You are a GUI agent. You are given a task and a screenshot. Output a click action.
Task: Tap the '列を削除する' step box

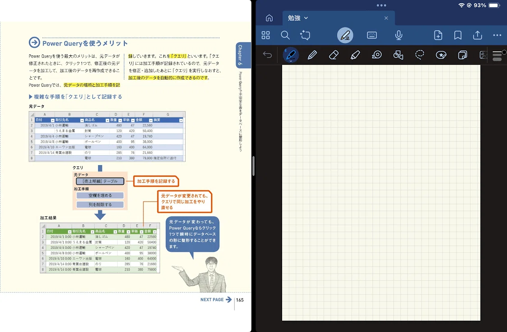click(100, 205)
